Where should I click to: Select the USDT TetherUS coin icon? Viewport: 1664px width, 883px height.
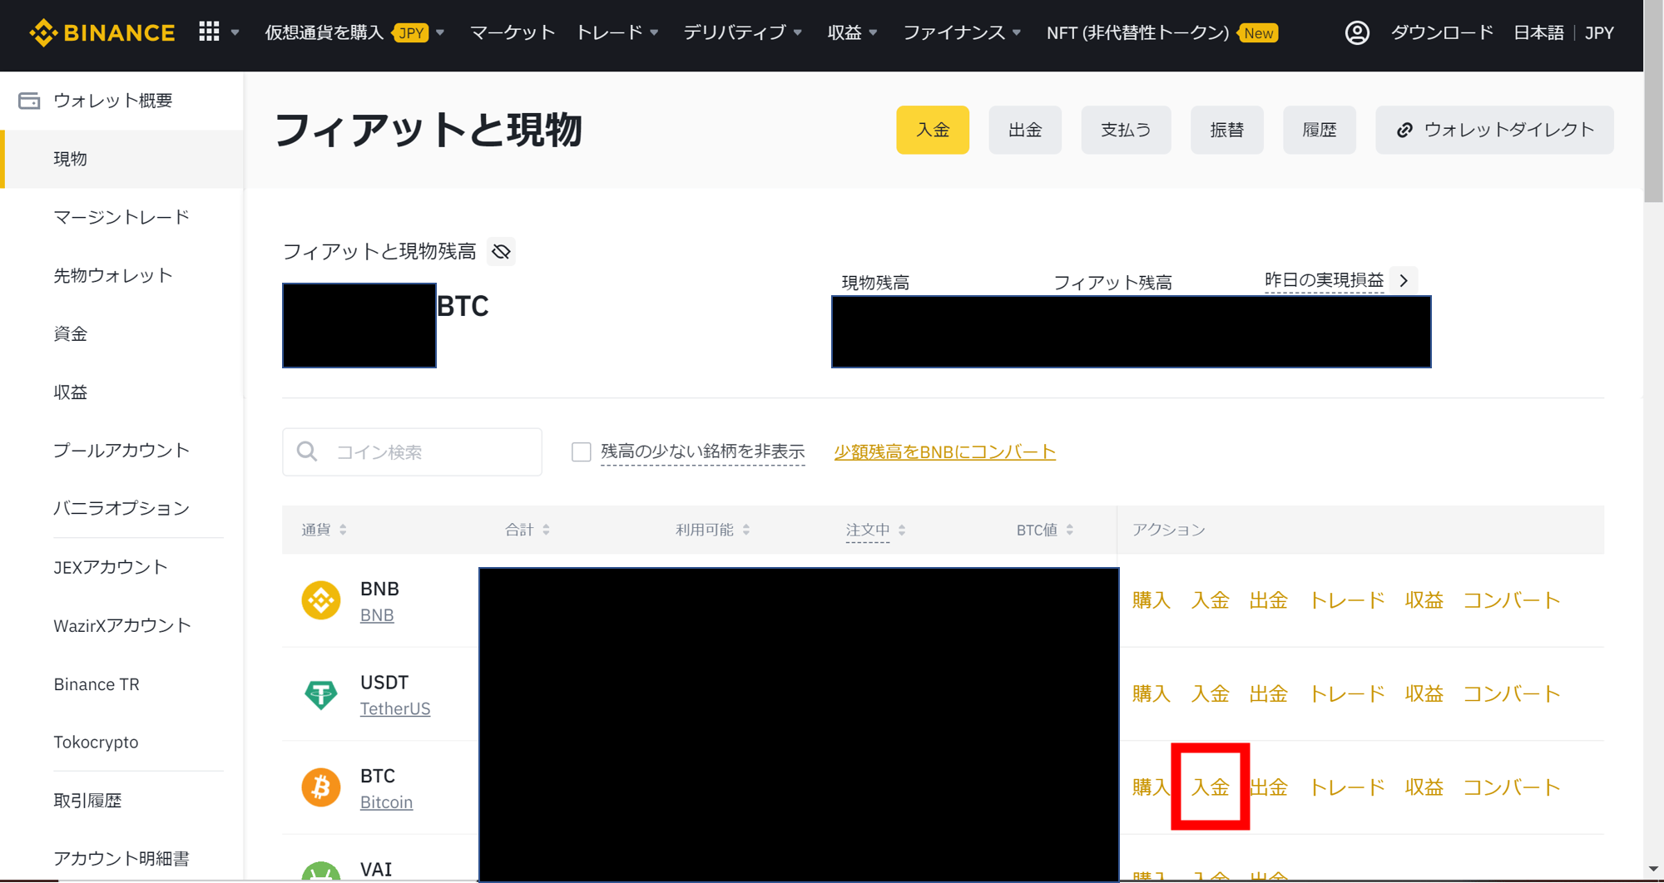click(x=321, y=693)
